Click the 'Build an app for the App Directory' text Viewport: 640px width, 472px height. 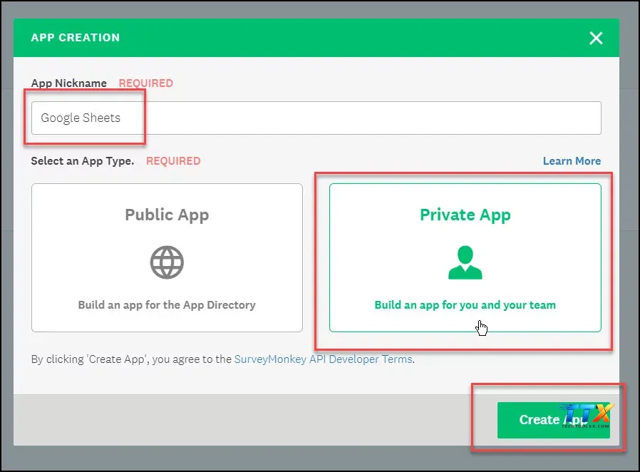(167, 305)
